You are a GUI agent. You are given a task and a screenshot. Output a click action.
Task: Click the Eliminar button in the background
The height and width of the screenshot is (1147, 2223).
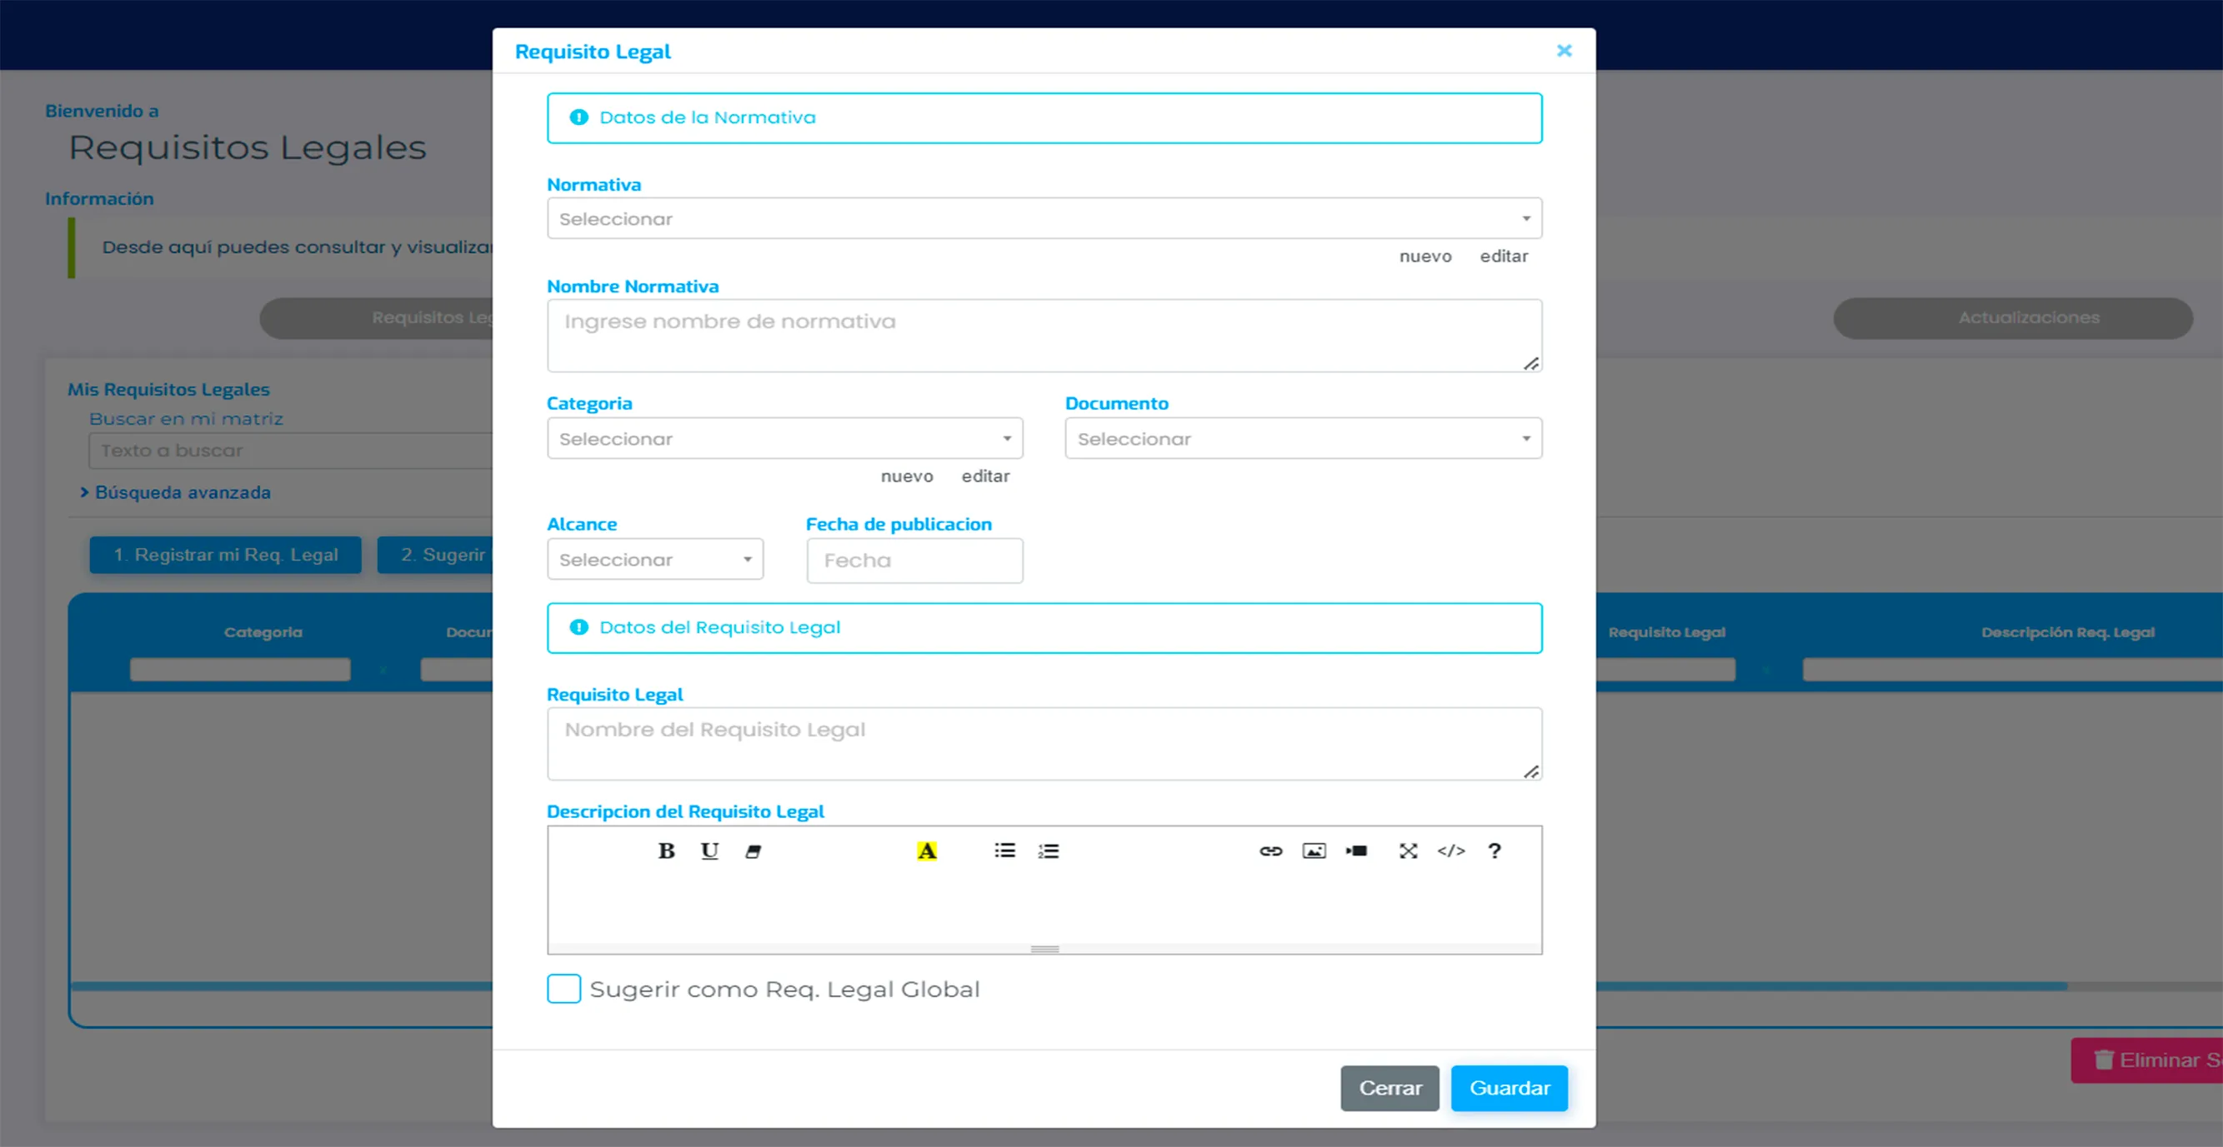(2147, 1060)
